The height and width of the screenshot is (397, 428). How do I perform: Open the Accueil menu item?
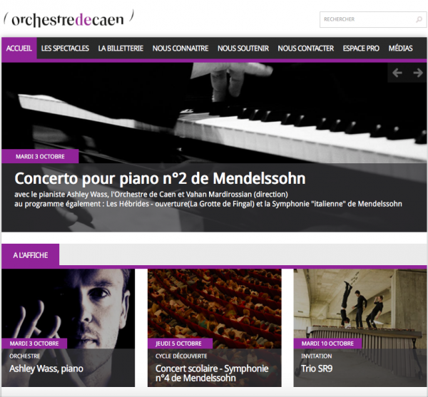[19, 48]
